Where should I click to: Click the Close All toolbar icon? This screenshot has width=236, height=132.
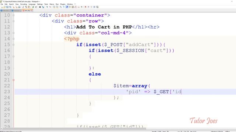16,7
